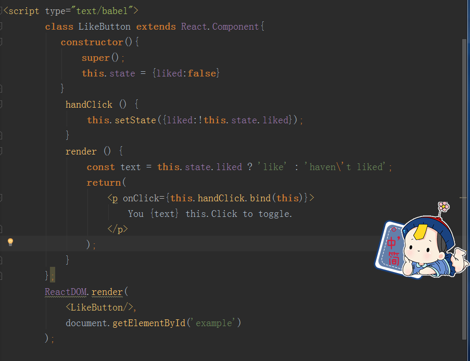This screenshot has width=470, height=361.
Task: Click the pink flower on mascot's hat
Action: (x=443, y=207)
